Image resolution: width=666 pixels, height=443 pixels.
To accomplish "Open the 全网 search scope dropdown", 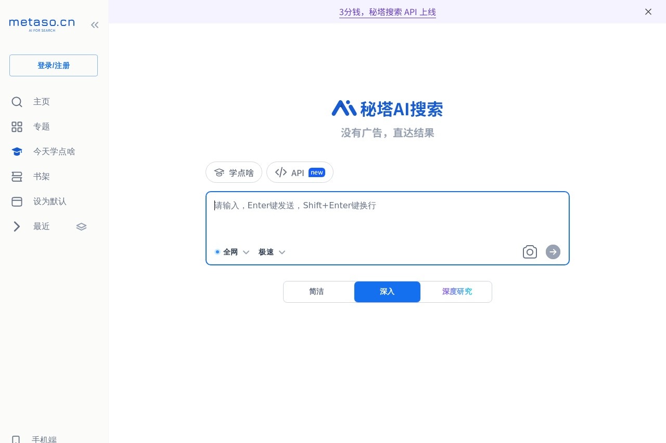I will tap(232, 252).
